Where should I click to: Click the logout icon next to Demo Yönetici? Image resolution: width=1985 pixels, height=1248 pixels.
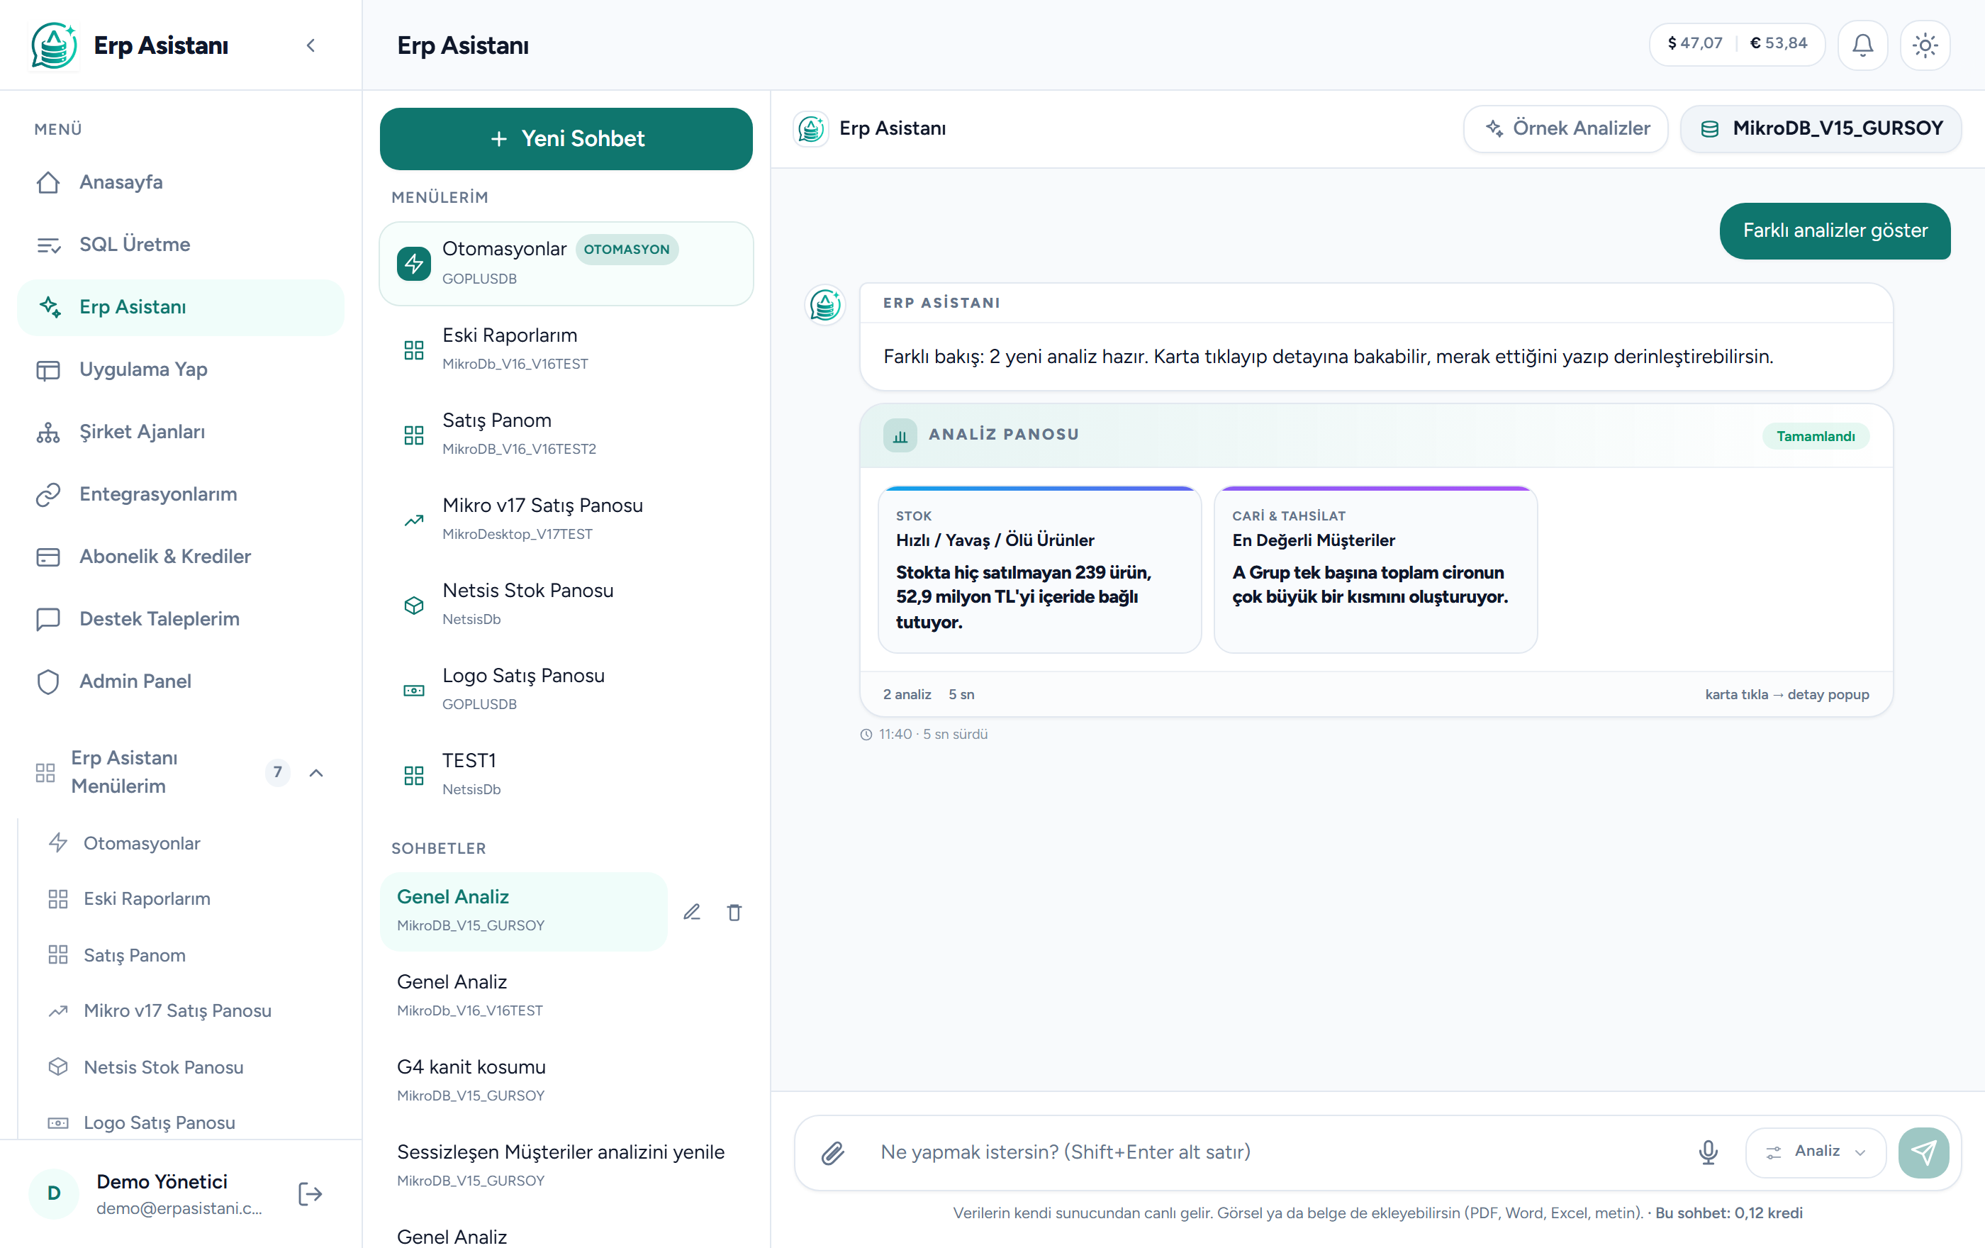click(x=310, y=1194)
